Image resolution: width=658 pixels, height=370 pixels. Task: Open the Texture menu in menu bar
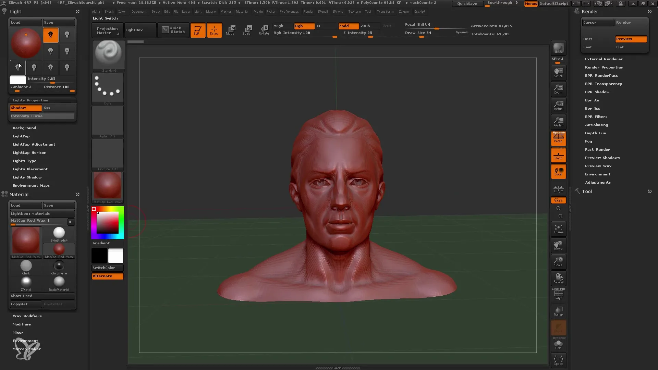click(x=355, y=11)
